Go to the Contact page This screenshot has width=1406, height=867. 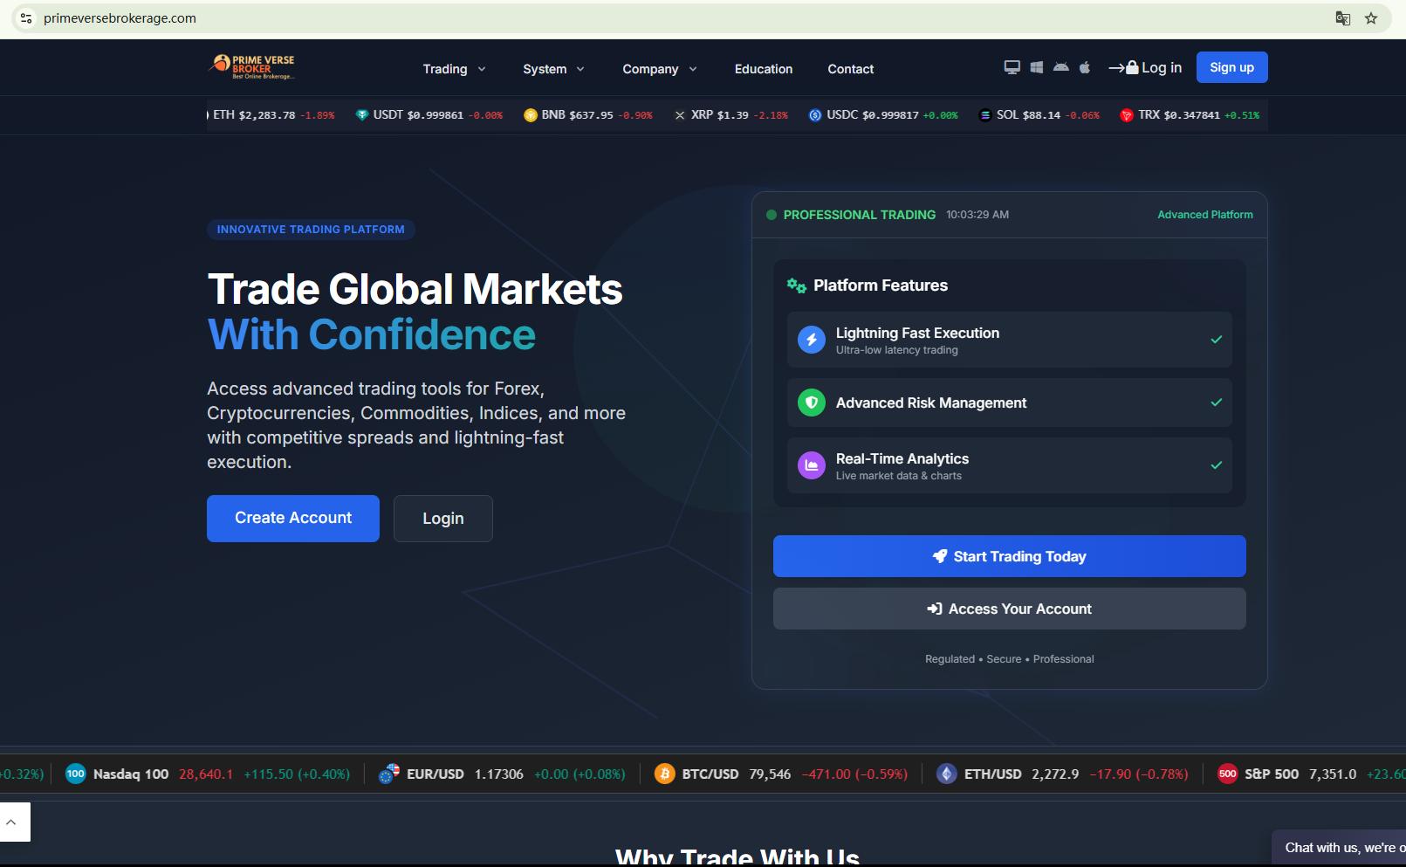pos(851,69)
